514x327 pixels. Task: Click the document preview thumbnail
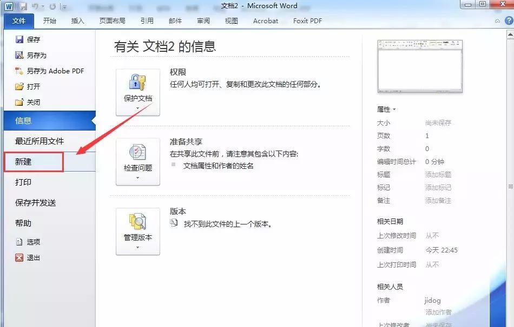(x=420, y=65)
